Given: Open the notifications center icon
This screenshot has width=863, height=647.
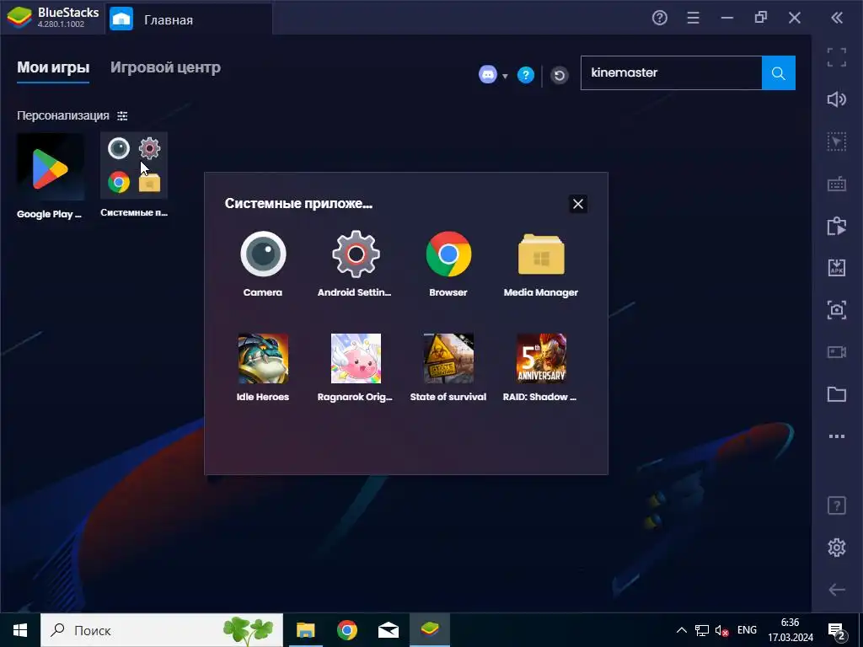Looking at the screenshot, I should [837, 632].
